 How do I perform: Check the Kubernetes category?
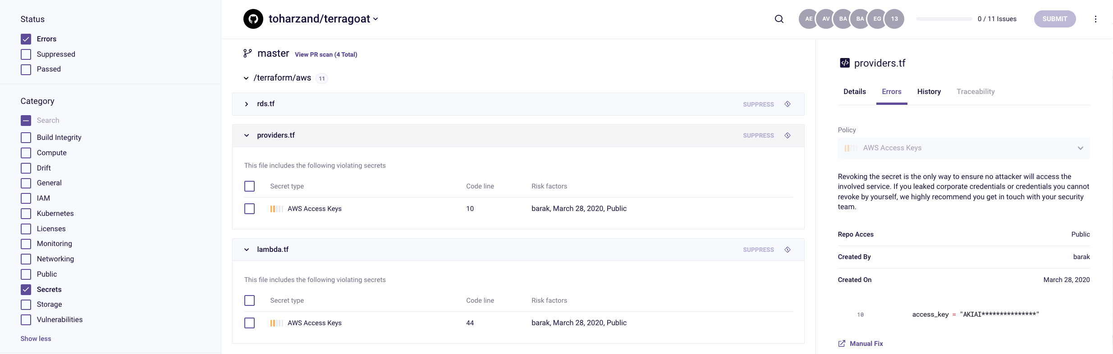pyautogui.click(x=26, y=214)
